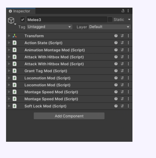Click the Action State script file icon

click(x=15, y=43)
